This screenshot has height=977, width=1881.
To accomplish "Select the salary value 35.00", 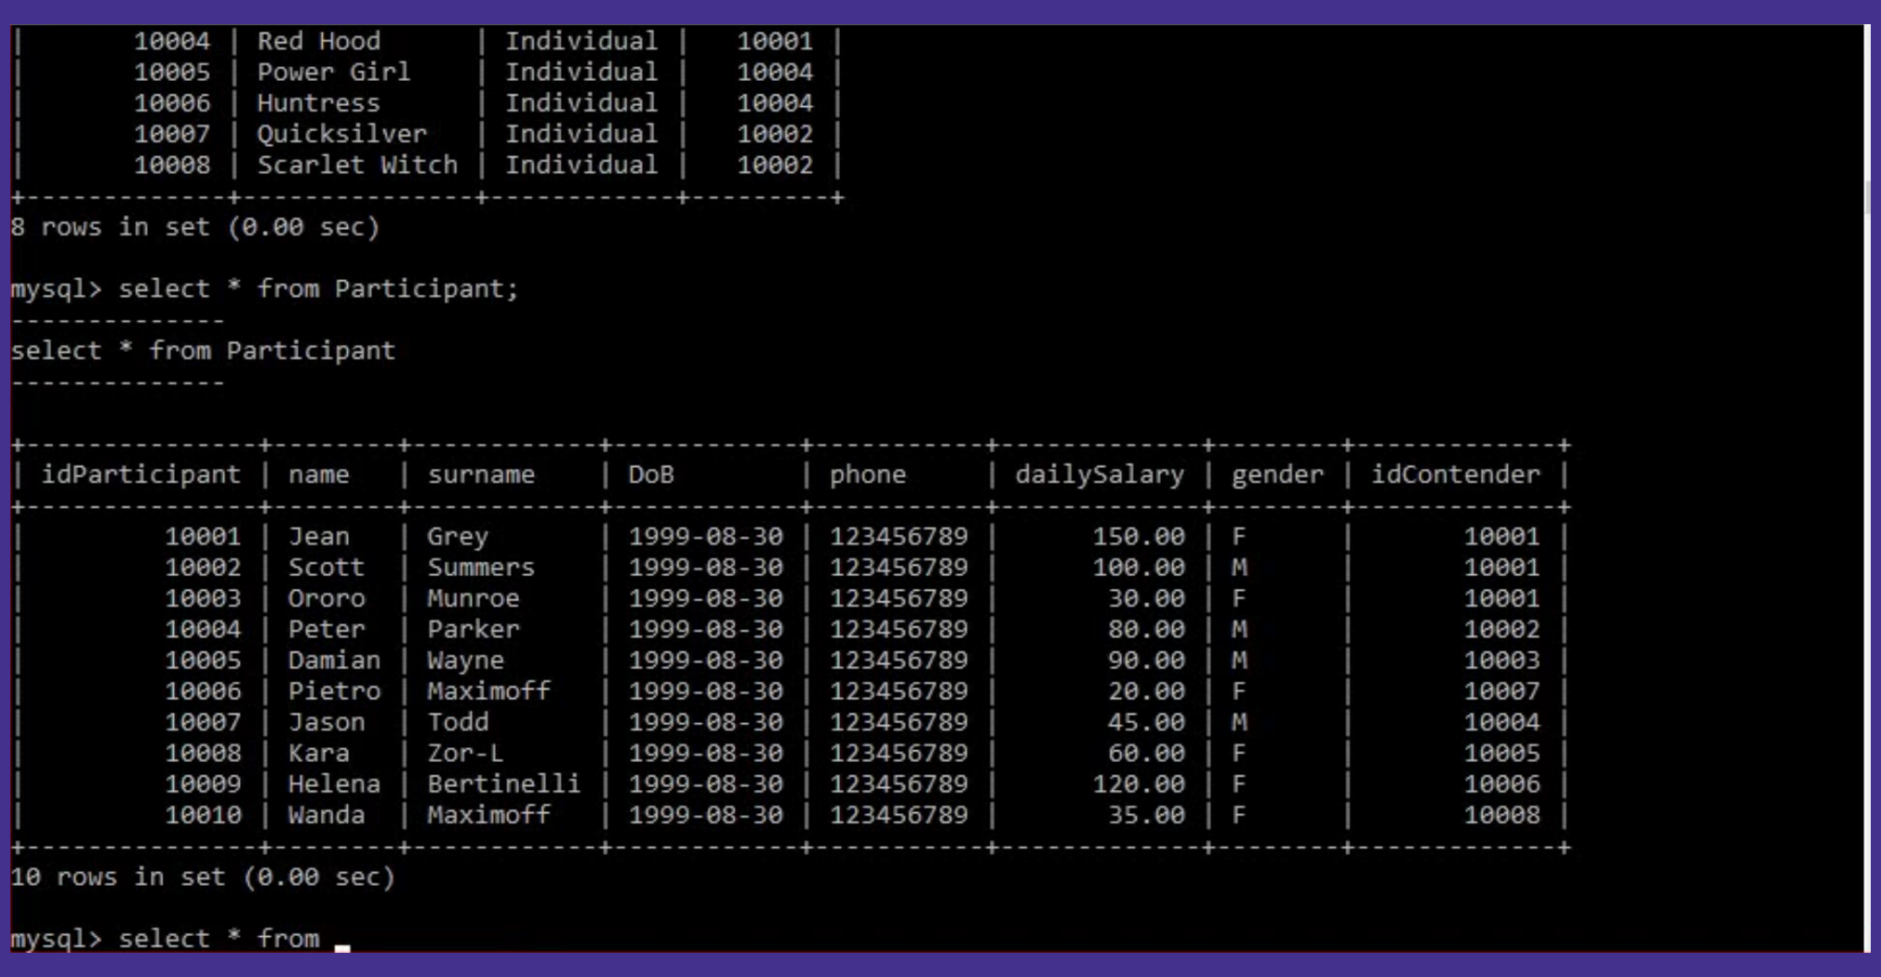I will point(1146,814).
